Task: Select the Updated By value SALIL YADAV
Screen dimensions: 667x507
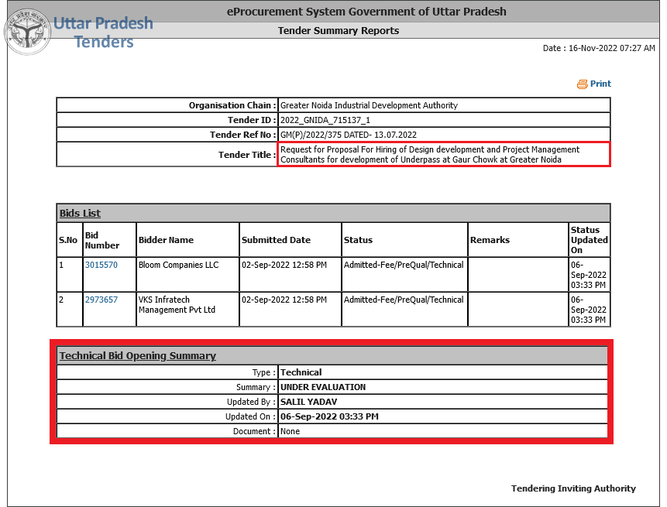Action: point(309,402)
